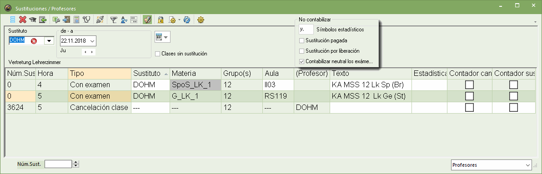542x174 pixels.
Task: Click DOHM in the (Profesor) column
Action: coord(312,107)
